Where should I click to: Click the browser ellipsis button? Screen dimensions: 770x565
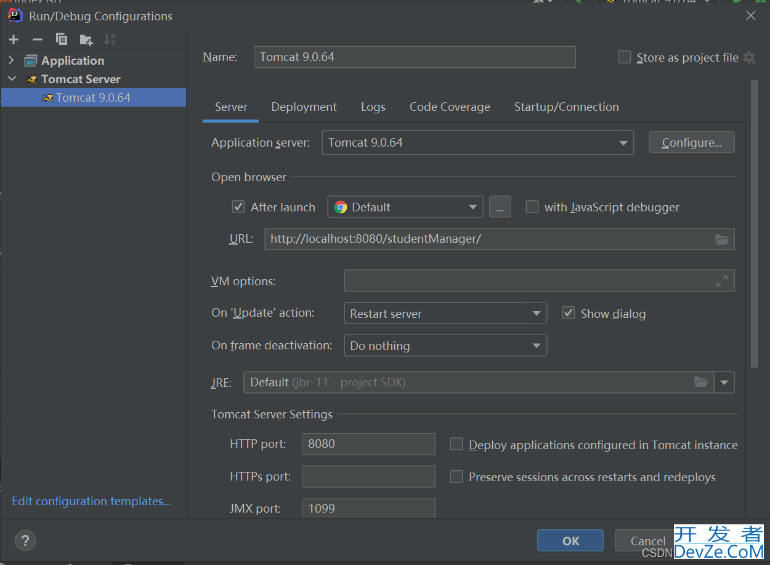(x=500, y=207)
